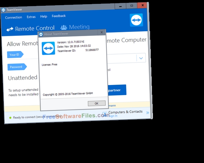This screenshot has height=163, width=204.
Task: Minimize the TeamViewer window
Action: [120, 6]
